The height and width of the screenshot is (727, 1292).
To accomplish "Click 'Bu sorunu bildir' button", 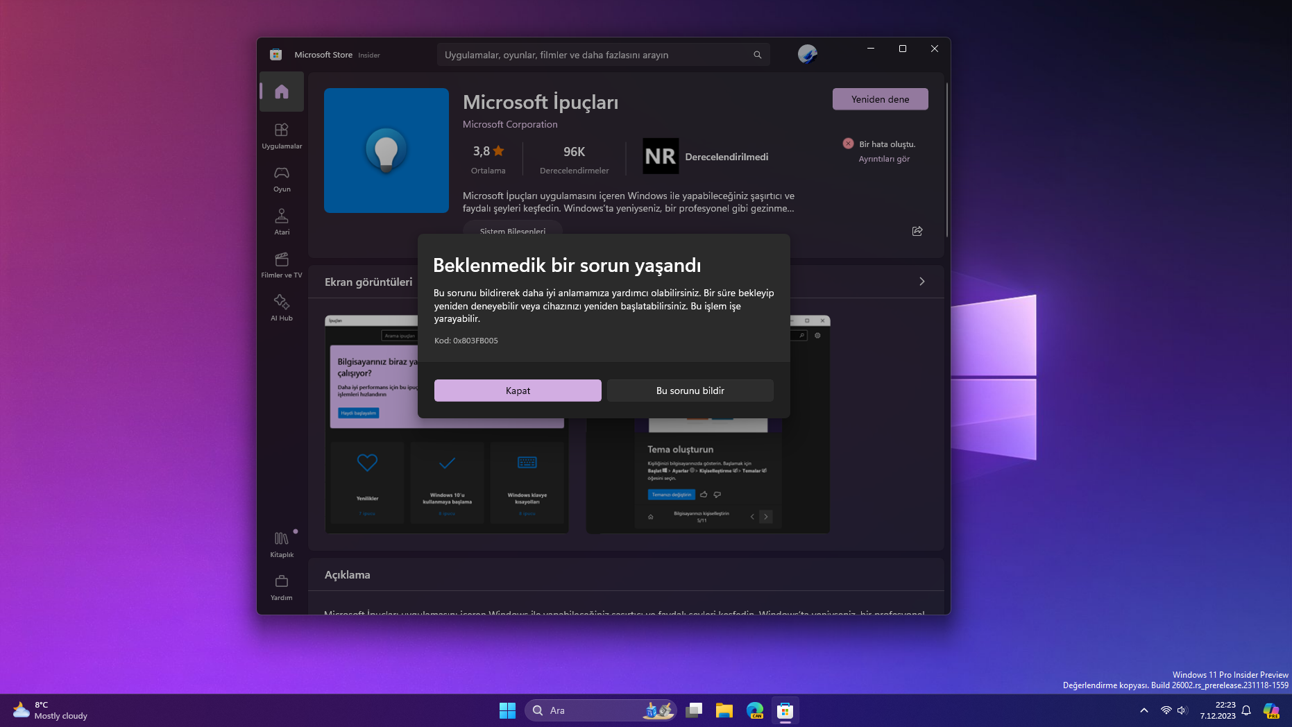I will (690, 391).
